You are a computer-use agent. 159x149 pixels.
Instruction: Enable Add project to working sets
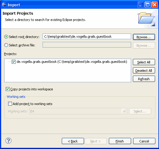[x=10, y=104]
